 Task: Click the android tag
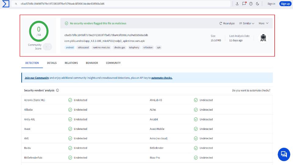(x=70, y=48)
